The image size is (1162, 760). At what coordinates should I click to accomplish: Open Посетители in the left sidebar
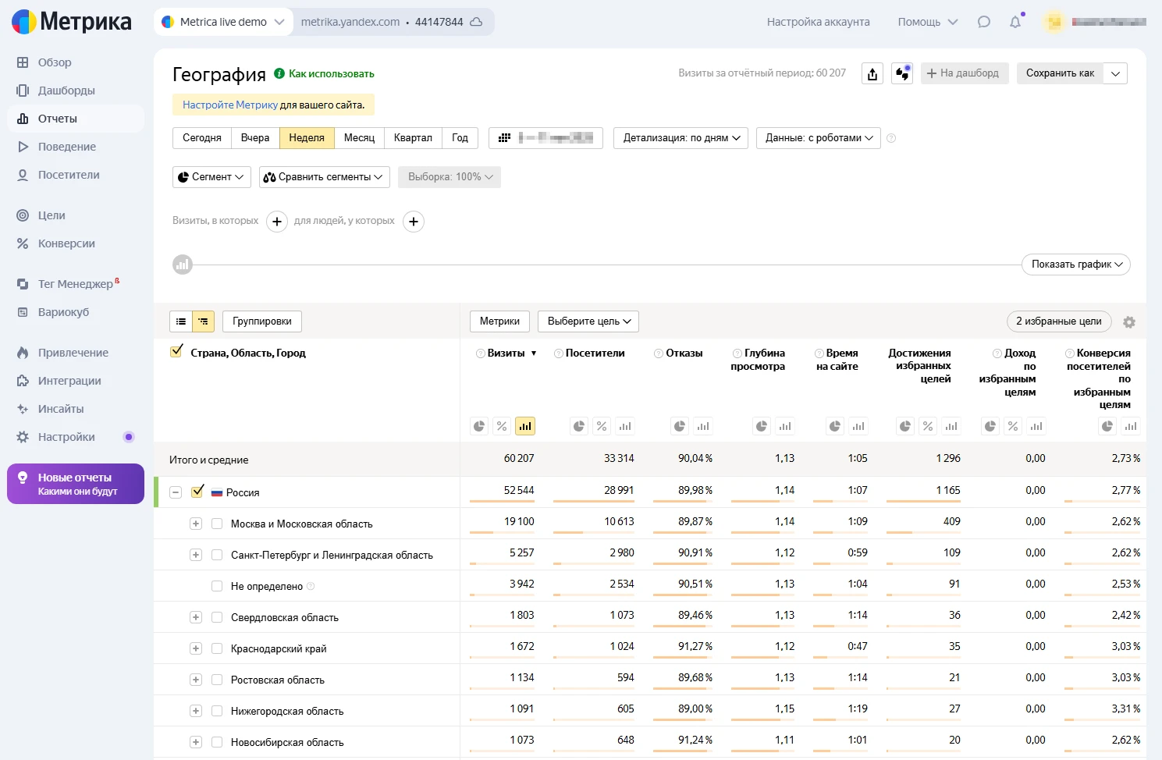pos(69,174)
